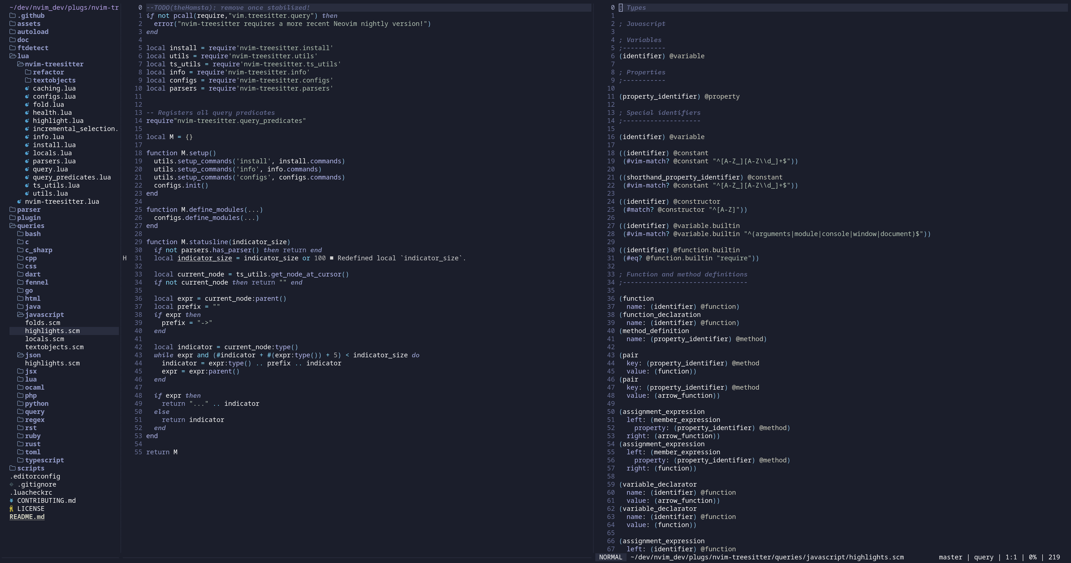Click the NORMAL mode indicator in statusline

point(610,557)
